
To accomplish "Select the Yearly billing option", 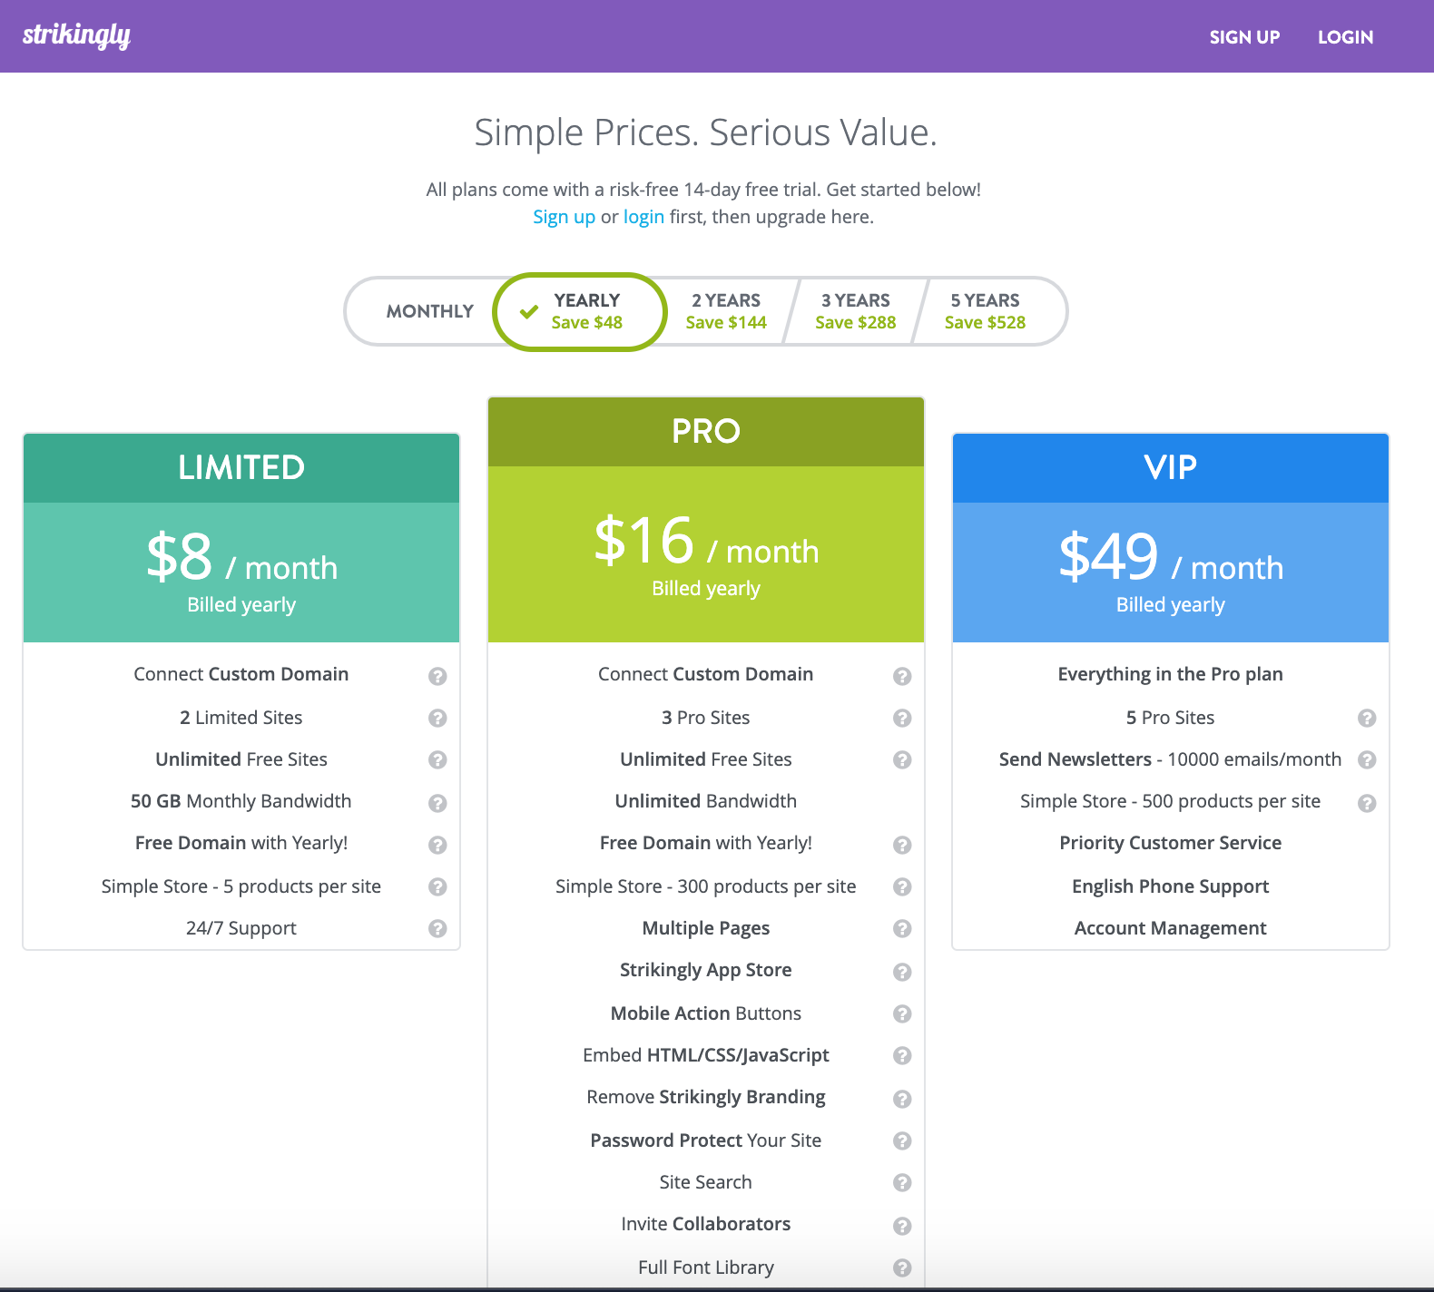I will point(581,311).
